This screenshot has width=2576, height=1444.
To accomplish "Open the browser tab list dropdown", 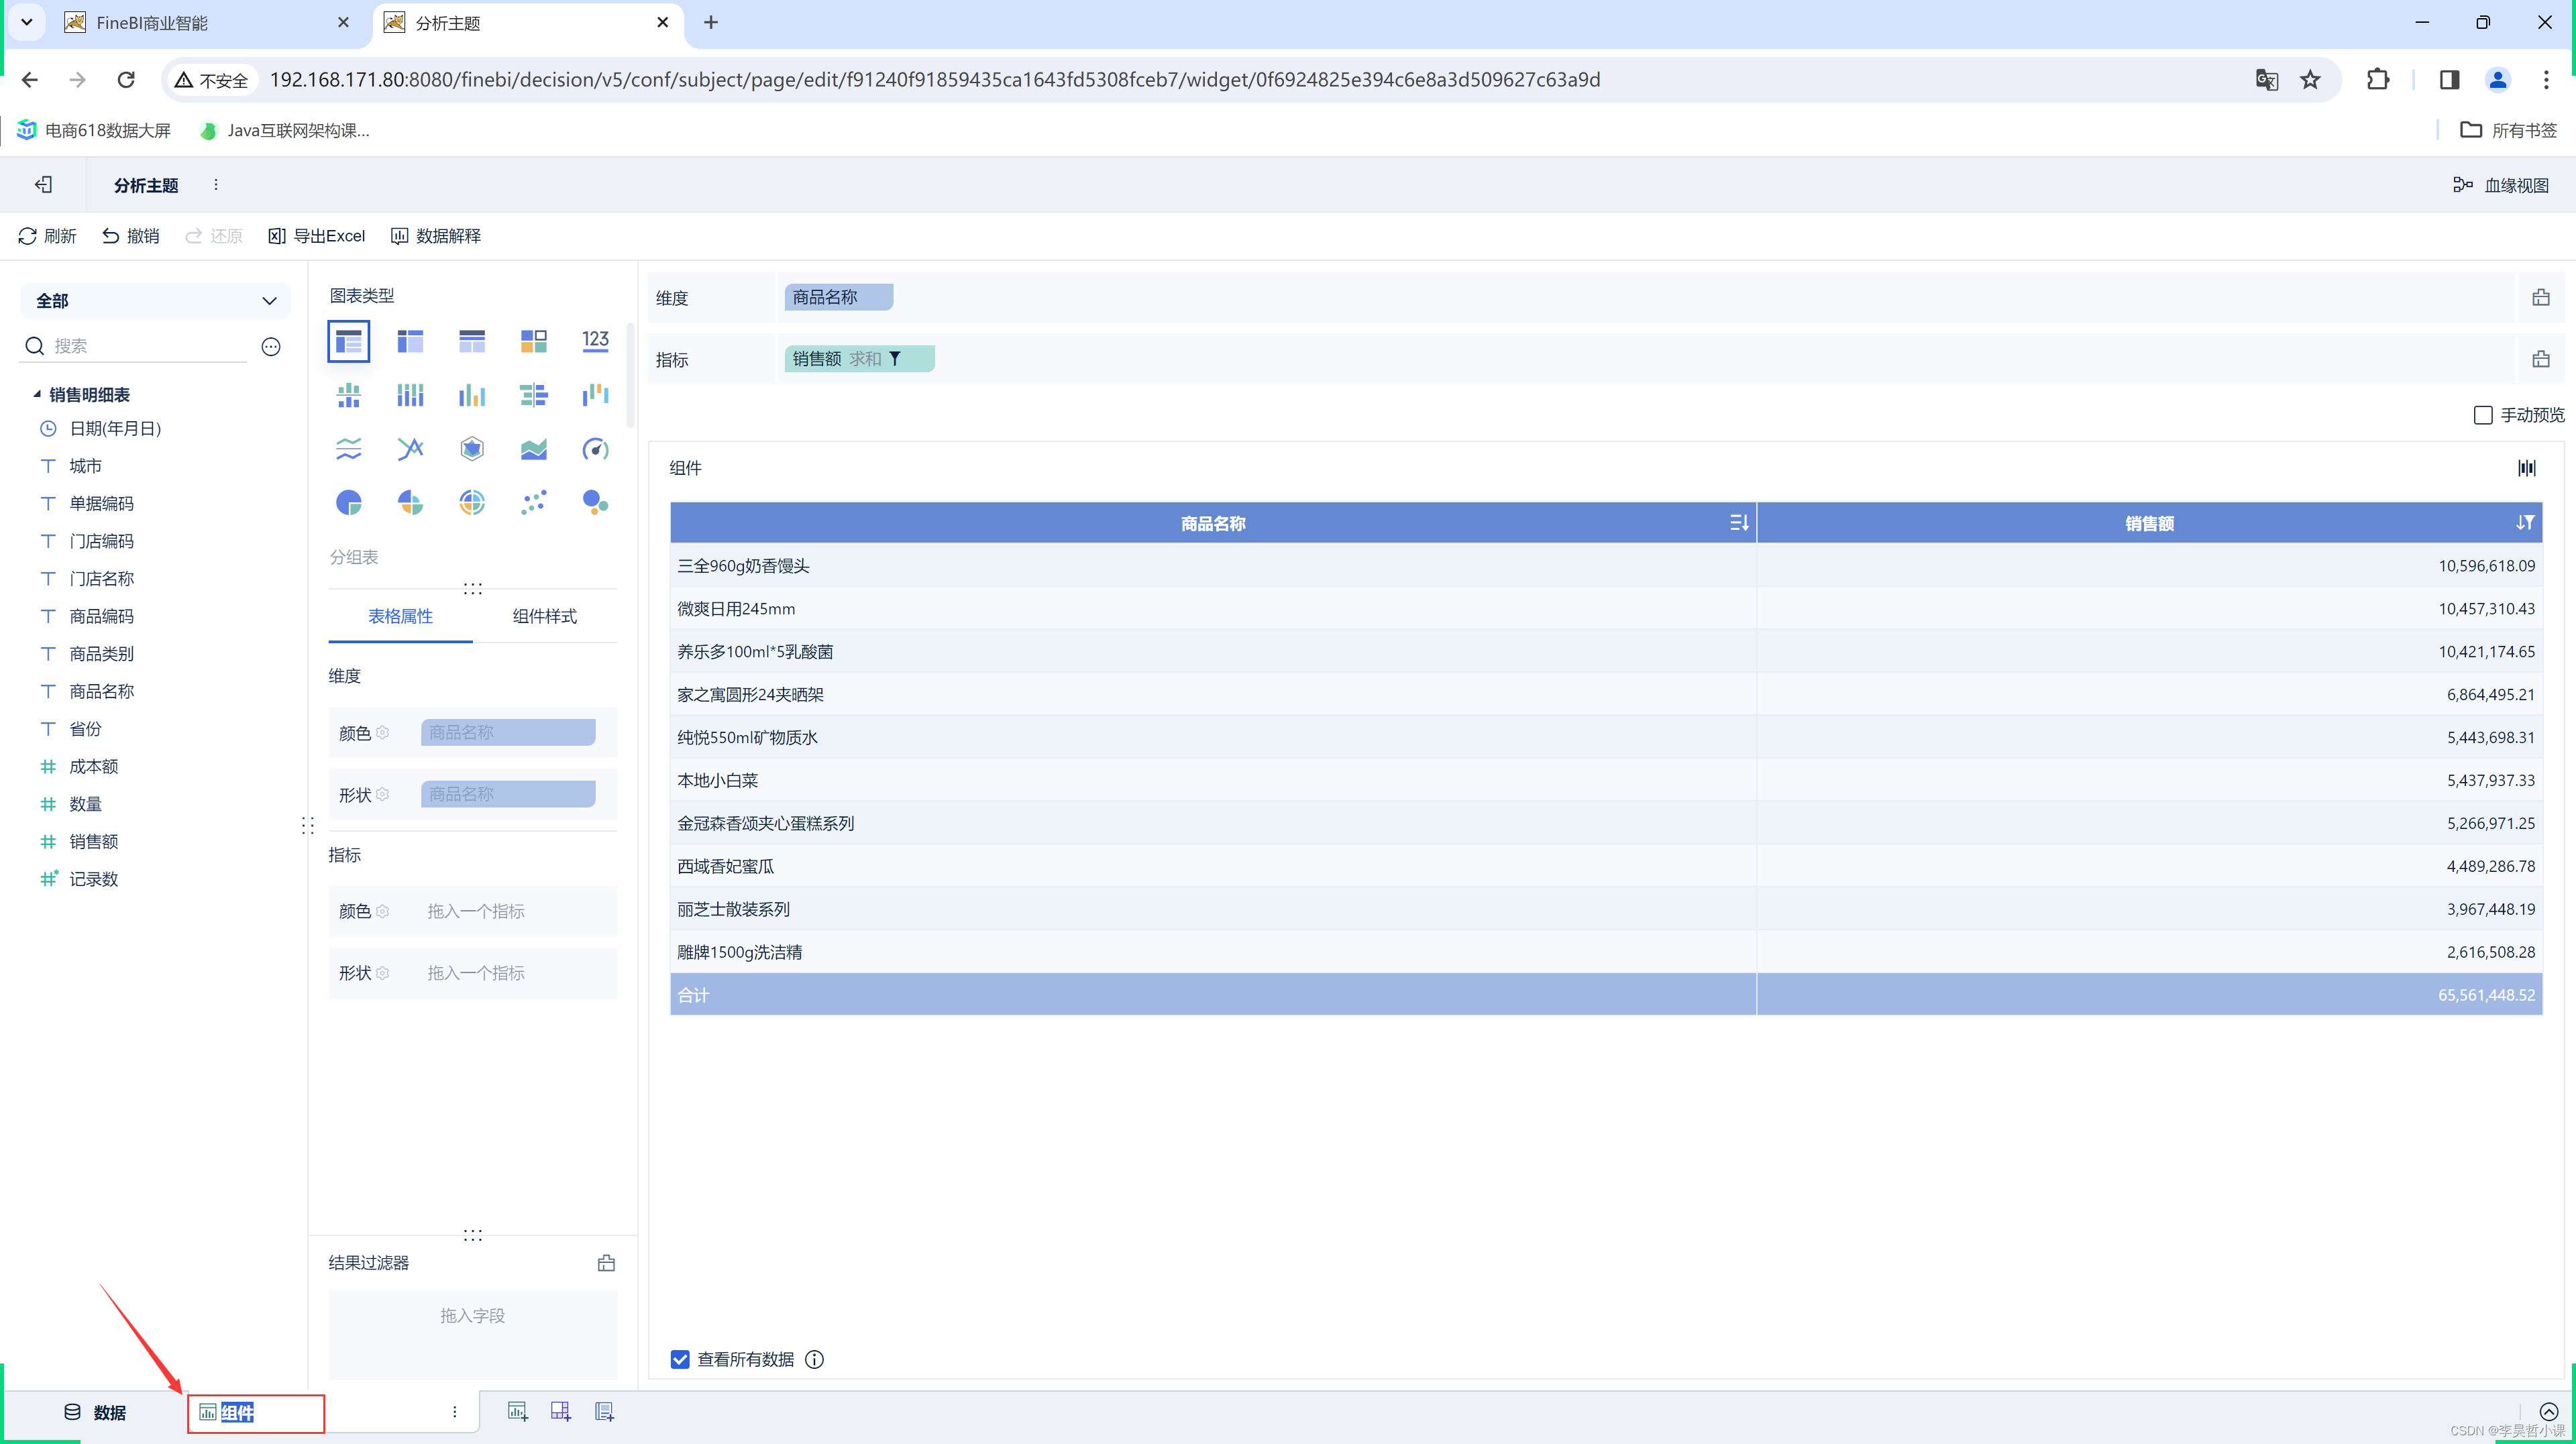I will pos(27,22).
